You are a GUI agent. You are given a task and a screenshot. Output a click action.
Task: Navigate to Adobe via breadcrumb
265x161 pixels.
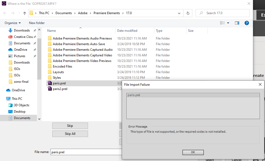(83, 13)
